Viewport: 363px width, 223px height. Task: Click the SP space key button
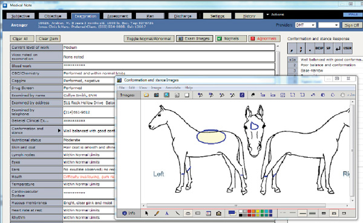coord(329,48)
